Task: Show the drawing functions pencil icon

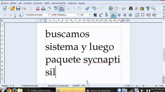Action: point(124,8)
